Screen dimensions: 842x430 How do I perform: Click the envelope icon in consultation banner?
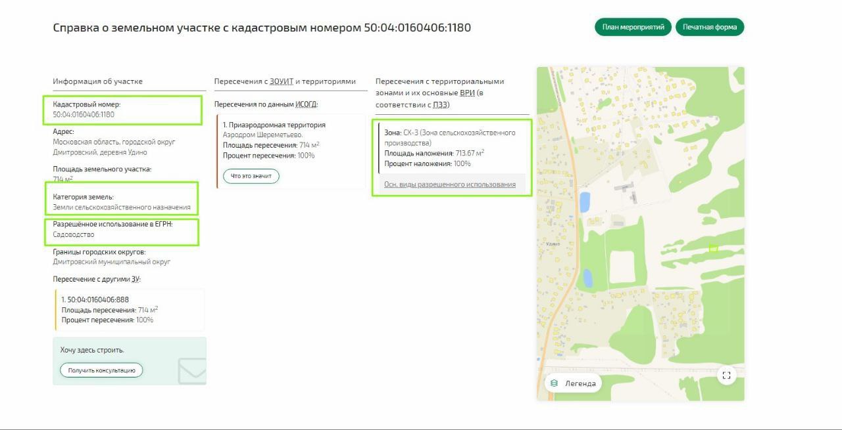coord(192,372)
